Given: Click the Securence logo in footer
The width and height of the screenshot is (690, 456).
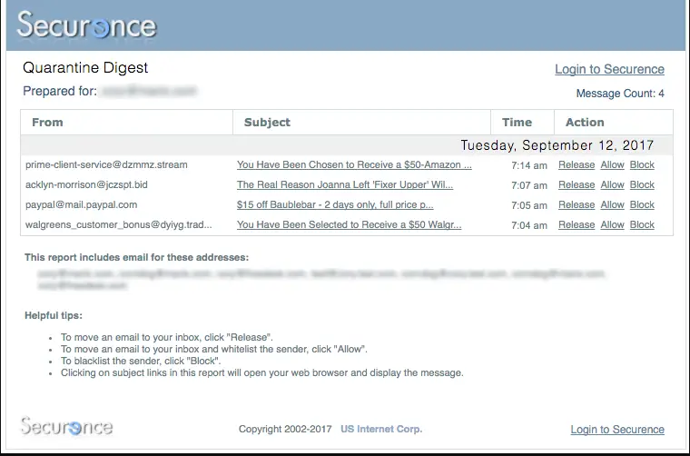Looking at the screenshot, I should pyautogui.click(x=67, y=426).
